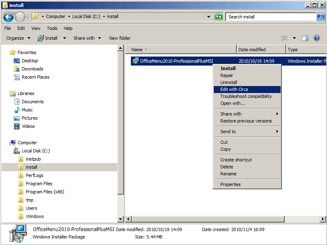This screenshot has width=327, height=245.
Task: Click the Refresh button beside address bar
Action: point(219,17)
